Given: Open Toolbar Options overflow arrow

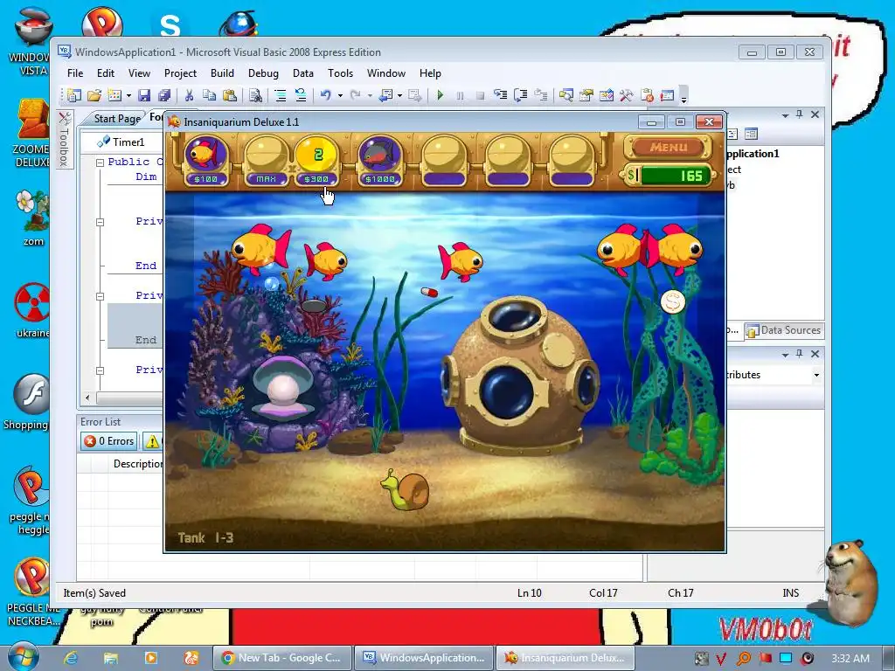Looking at the screenshot, I should tap(683, 96).
